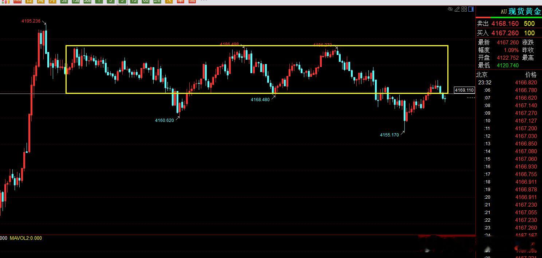The height and width of the screenshot is (258, 542).
Task: Click the sell volume 500
Action: [x=529, y=24]
